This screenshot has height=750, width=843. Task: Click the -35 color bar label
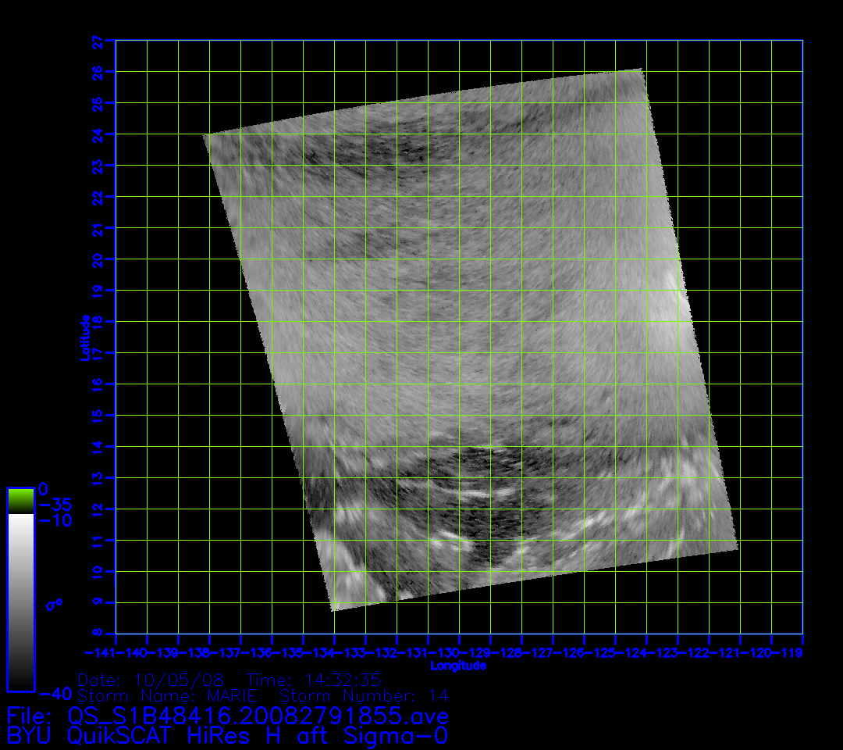(x=55, y=505)
